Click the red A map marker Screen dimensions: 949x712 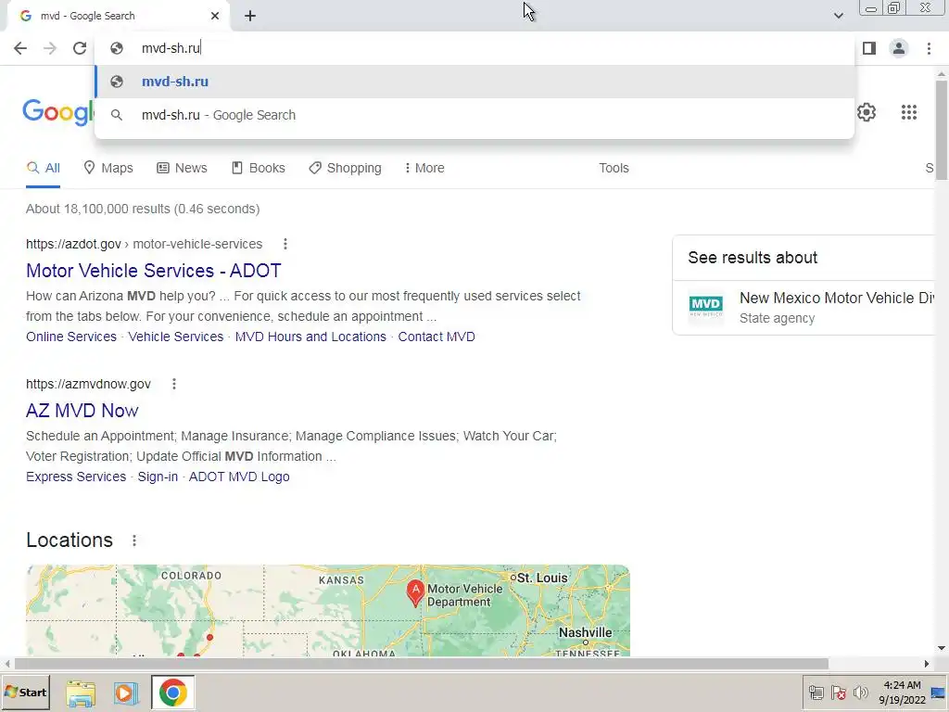coord(415,592)
